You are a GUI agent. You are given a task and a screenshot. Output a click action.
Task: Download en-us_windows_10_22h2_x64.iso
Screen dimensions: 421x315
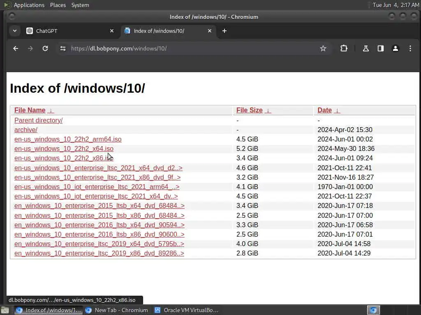point(64,148)
